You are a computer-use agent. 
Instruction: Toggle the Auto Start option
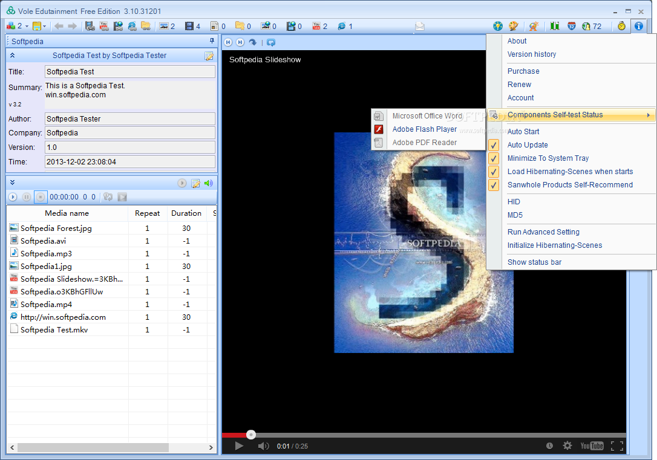pyautogui.click(x=523, y=131)
